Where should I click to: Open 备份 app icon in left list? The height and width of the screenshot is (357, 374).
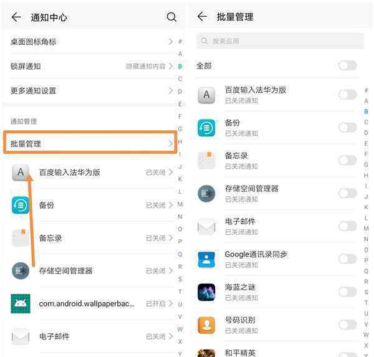point(21,205)
